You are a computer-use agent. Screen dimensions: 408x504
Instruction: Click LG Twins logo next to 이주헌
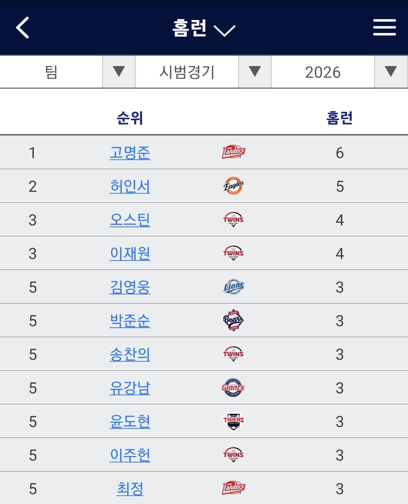[x=233, y=455]
